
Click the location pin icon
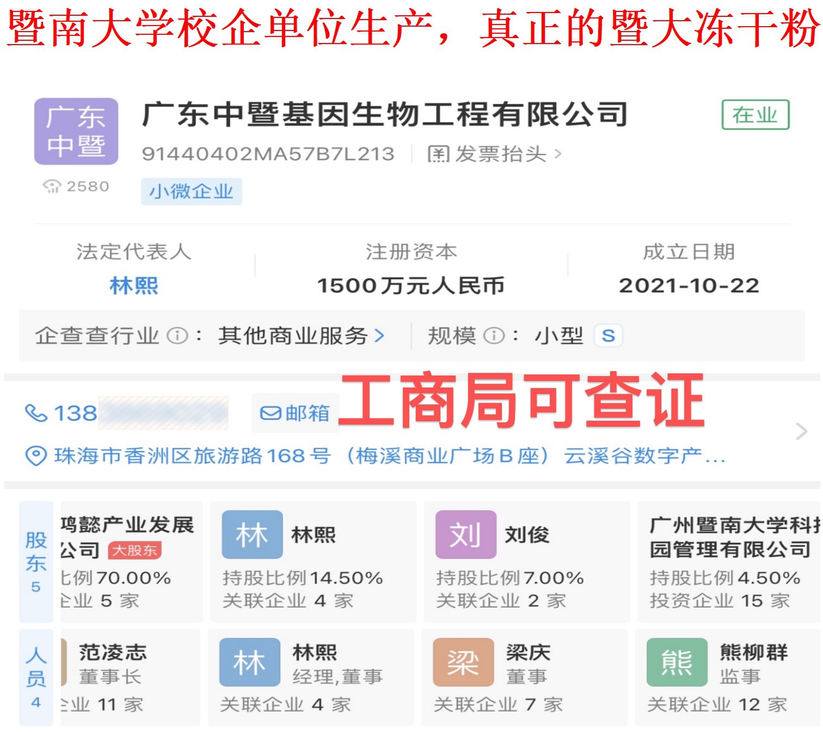[x=36, y=456]
